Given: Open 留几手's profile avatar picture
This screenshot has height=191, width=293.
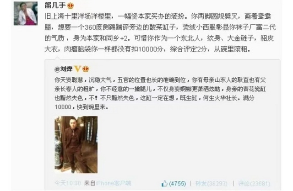Looking at the screenshot, I should pyautogui.click(x=26, y=13).
